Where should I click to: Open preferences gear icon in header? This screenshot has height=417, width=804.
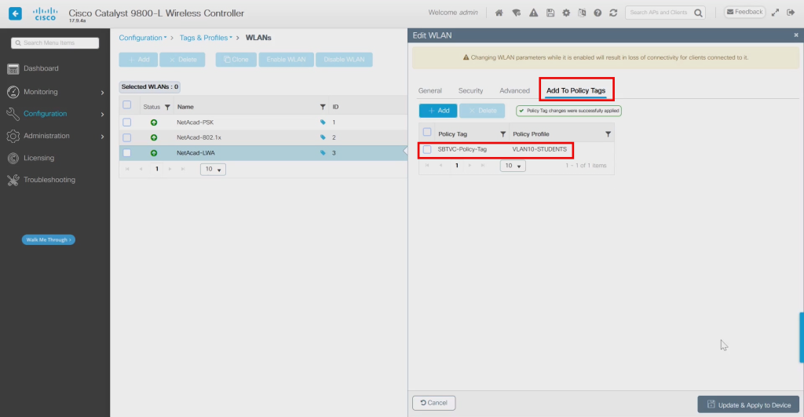[x=566, y=13]
